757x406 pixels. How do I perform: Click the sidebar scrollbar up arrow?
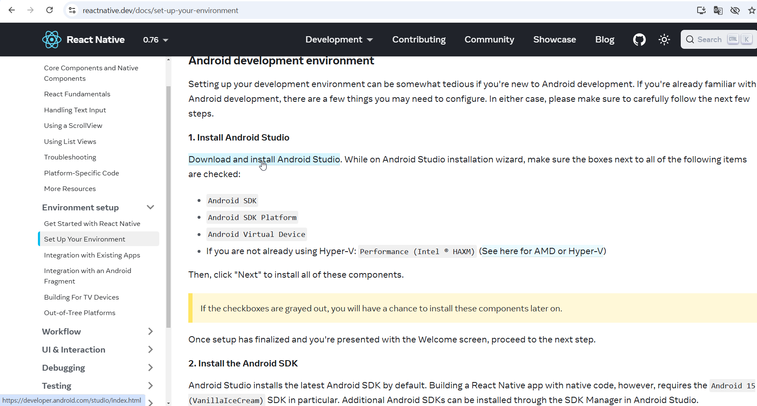(x=169, y=60)
